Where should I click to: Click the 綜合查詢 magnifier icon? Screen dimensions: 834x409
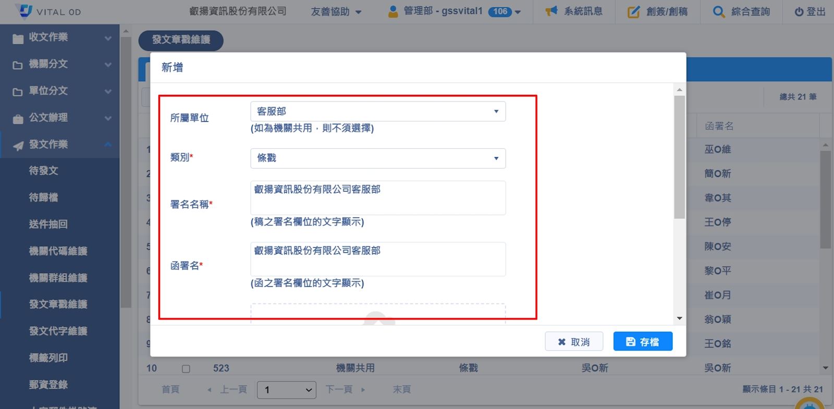(x=718, y=12)
